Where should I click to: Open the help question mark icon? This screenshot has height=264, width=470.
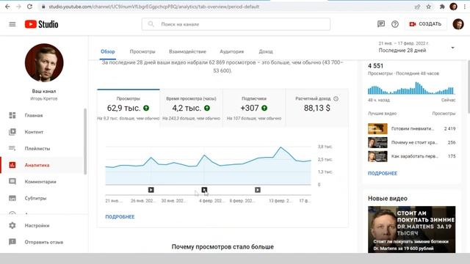click(395, 24)
